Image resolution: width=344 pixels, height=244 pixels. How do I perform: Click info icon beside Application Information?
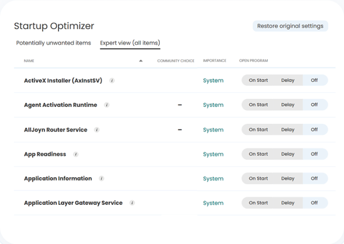pyautogui.click(x=101, y=179)
